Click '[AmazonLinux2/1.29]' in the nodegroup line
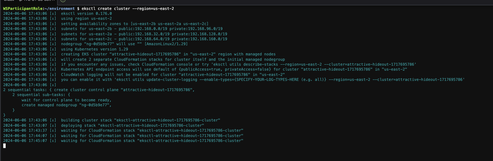 (x=166, y=44)
